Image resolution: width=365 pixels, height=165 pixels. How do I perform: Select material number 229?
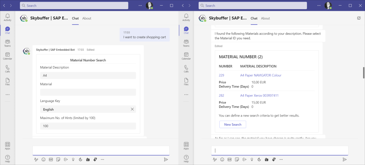221,75
